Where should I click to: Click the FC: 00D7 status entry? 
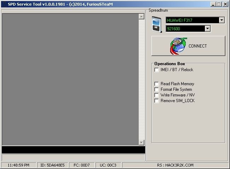pos(81,165)
